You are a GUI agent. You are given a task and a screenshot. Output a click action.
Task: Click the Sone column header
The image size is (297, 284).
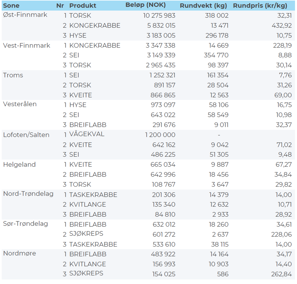pyautogui.click(x=11, y=6)
